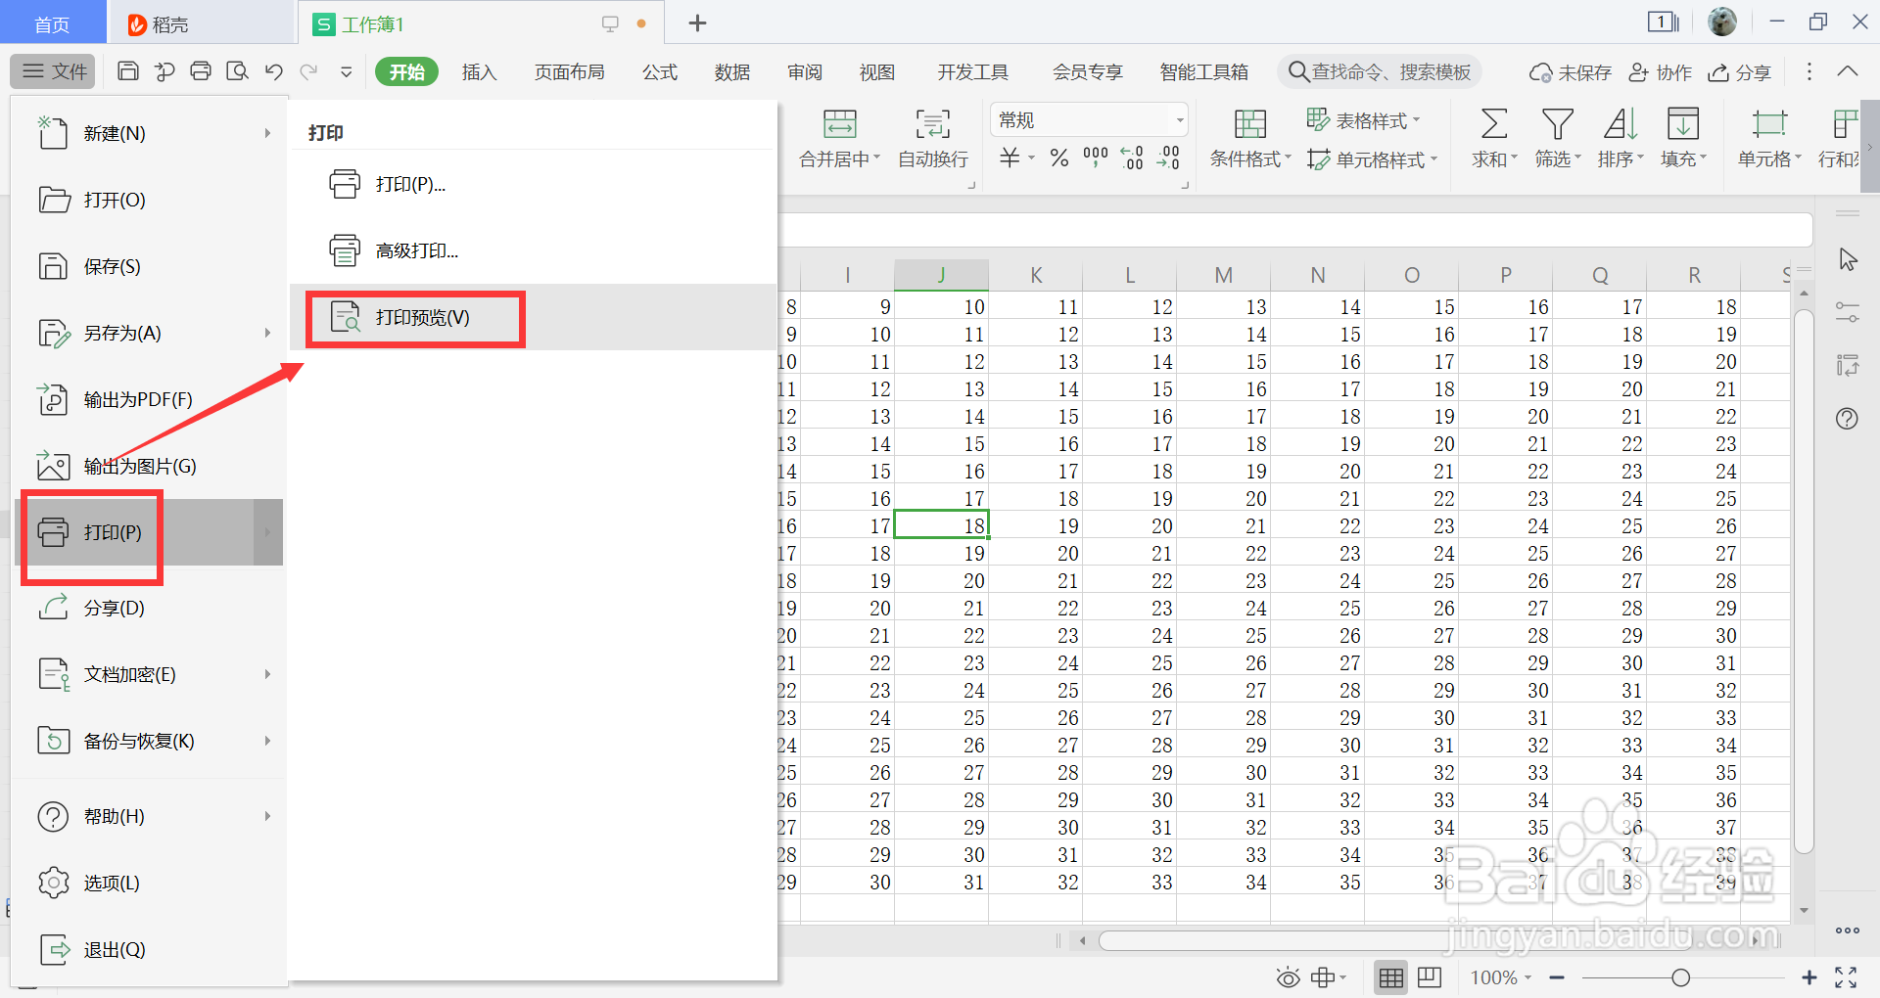Click the 未保存 cloud status button
Image resolution: width=1880 pixels, height=998 pixels.
1570,72
